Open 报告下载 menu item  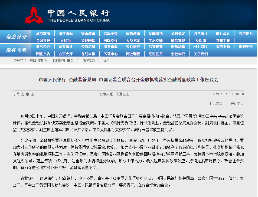[223, 47]
